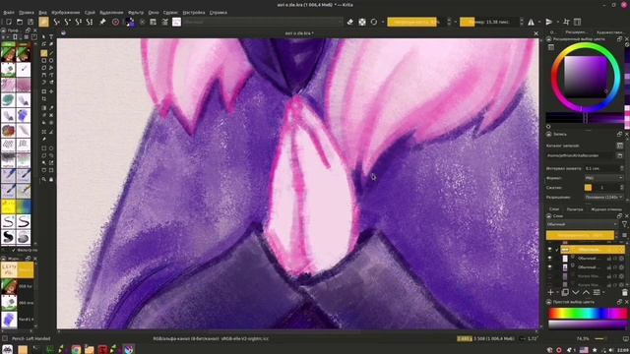This screenshot has height=354, width=630.
Task: Toggle Wrap Around mode icon
Action: [x=566, y=22]
